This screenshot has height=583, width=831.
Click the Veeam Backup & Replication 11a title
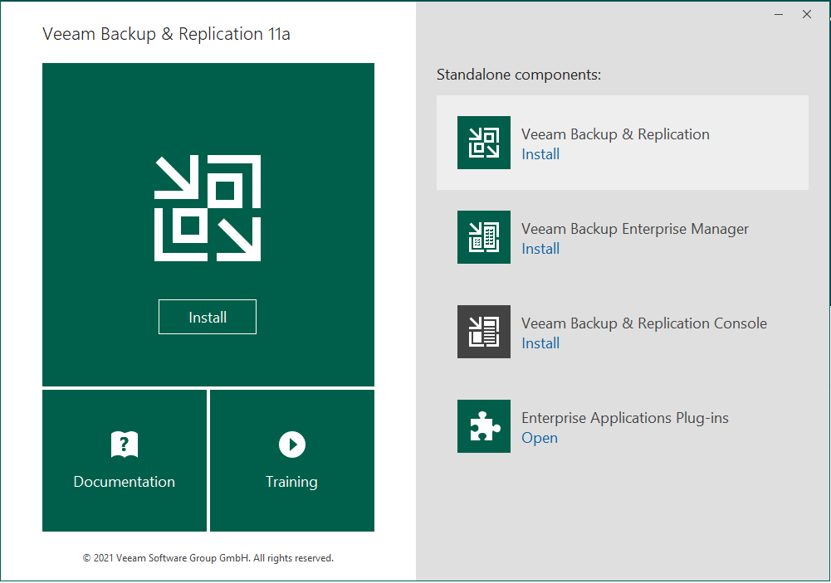[x=164, y=35]
